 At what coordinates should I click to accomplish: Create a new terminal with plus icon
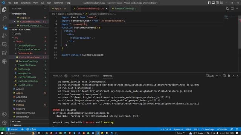click(x=217, y=76)
